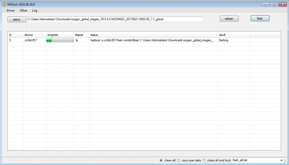This screenshot has width=289, height=165.
Task: Click the ROM folder path input field
Action: coord(115,19)
